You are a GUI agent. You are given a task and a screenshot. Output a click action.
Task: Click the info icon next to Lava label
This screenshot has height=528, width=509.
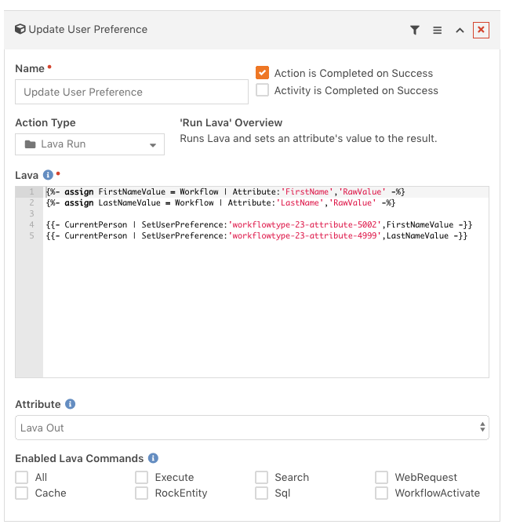tap(49, 177)
